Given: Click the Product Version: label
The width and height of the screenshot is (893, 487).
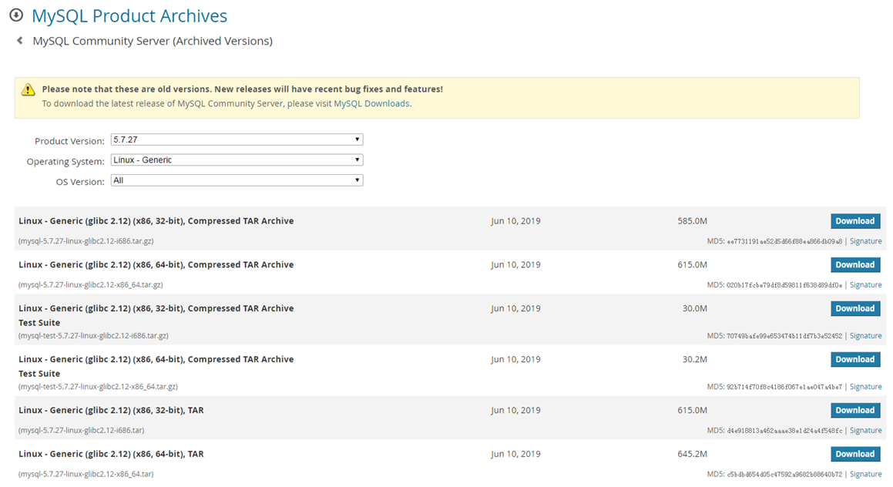Looking at the screenshot, I should point(69,141).
